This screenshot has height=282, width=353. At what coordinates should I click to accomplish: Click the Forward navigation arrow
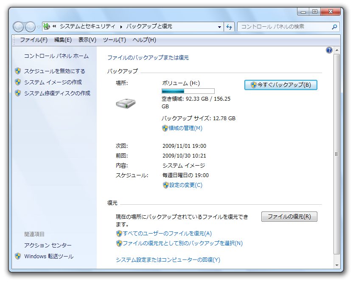pyautogui.click(x=30, y=27)
